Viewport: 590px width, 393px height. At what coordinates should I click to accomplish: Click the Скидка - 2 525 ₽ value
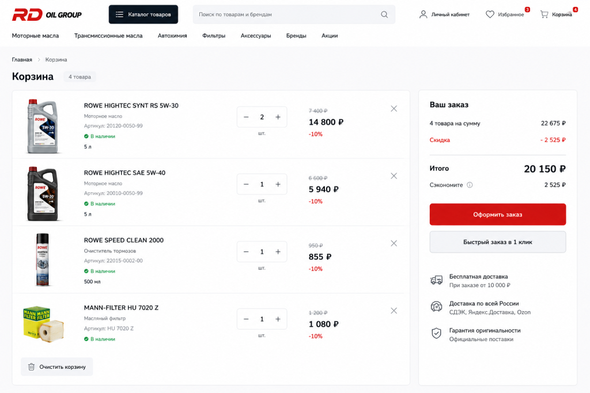553,140
